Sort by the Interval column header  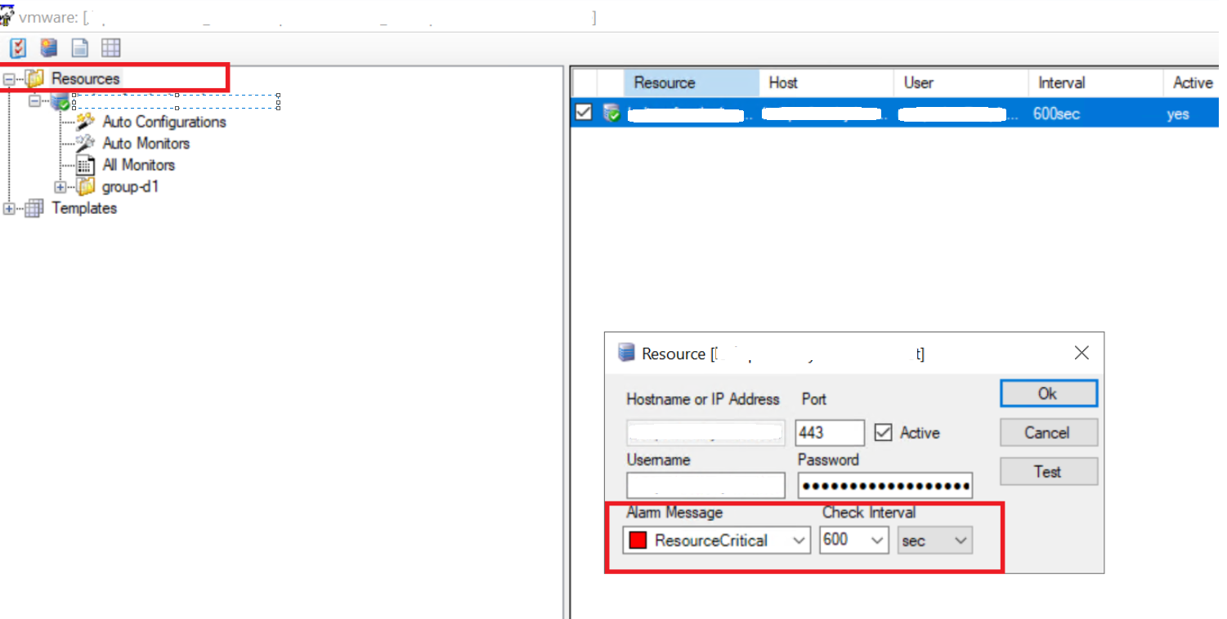coord(1096,82)
